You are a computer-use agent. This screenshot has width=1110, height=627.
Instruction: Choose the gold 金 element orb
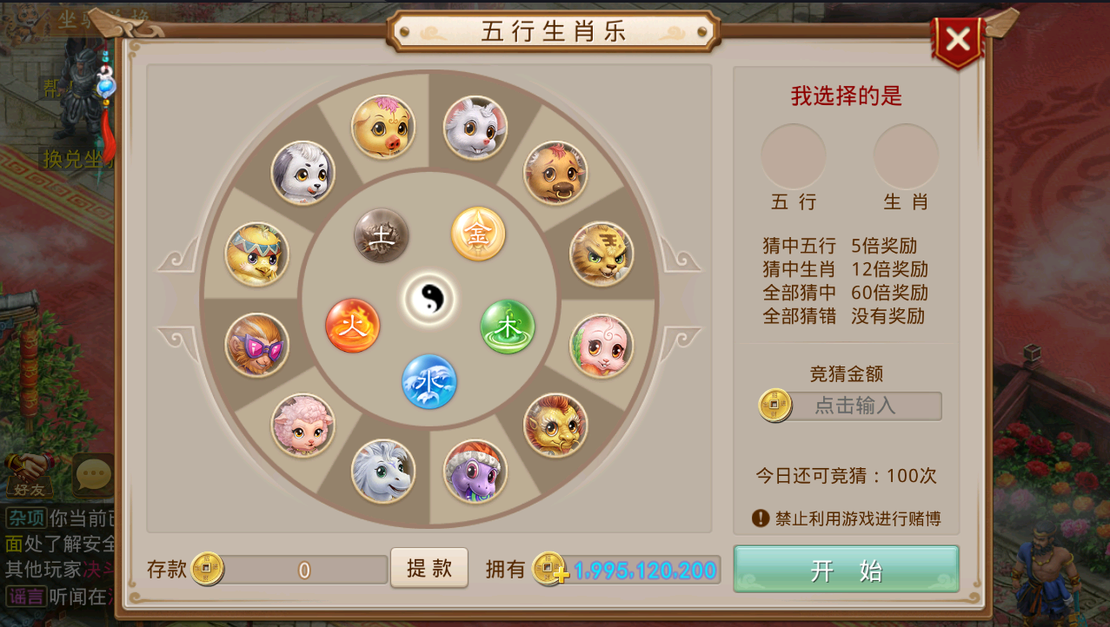478,234
